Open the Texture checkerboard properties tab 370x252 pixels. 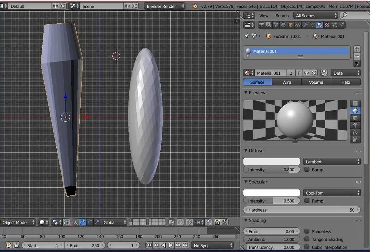pyautogui.click(x=327, y=25)
